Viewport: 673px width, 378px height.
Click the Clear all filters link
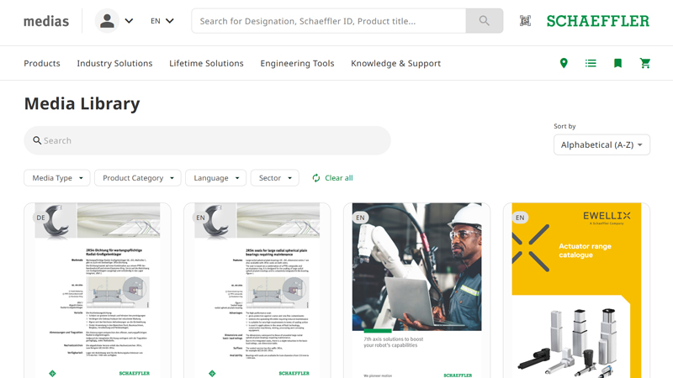[332, 178]
